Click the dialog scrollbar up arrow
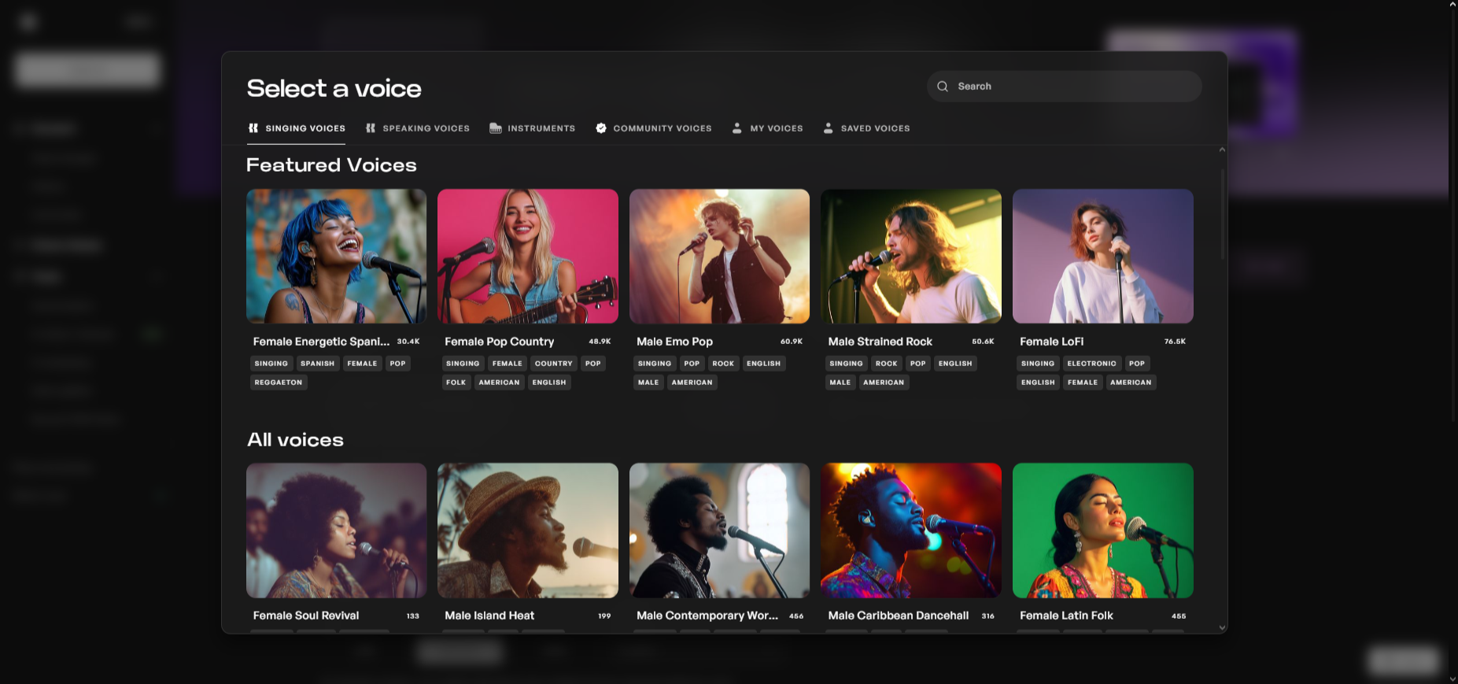Image resolution: width=1458 pixels, height=684 pixels. click(1222, 150)
